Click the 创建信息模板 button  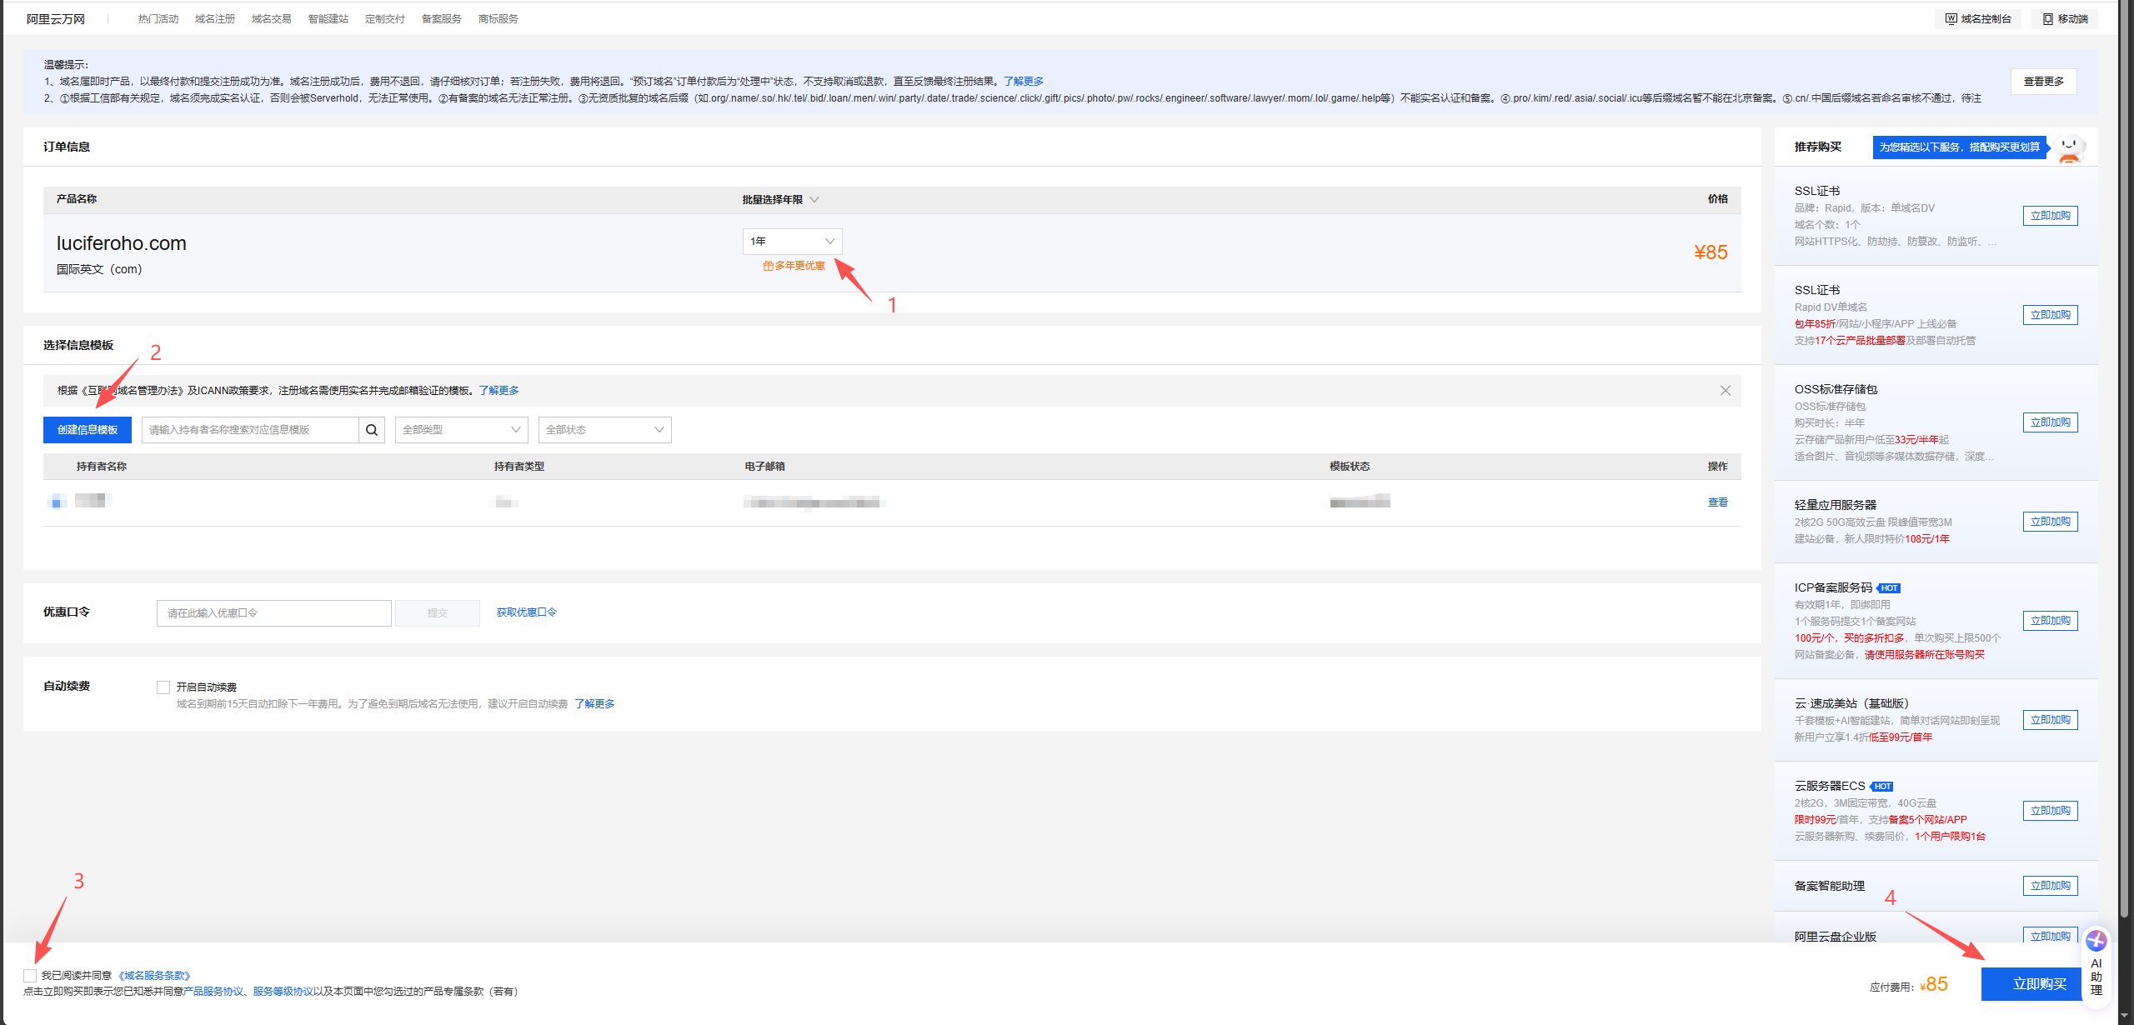click(88, 430)
